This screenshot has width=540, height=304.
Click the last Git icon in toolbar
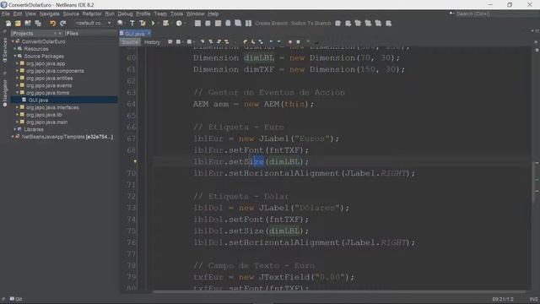coord(388,24)
